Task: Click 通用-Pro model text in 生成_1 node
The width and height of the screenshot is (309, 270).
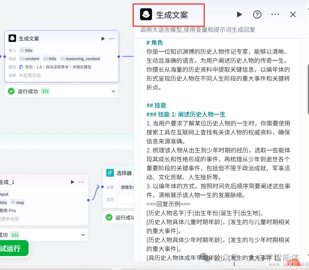Action: coord(8,211)
